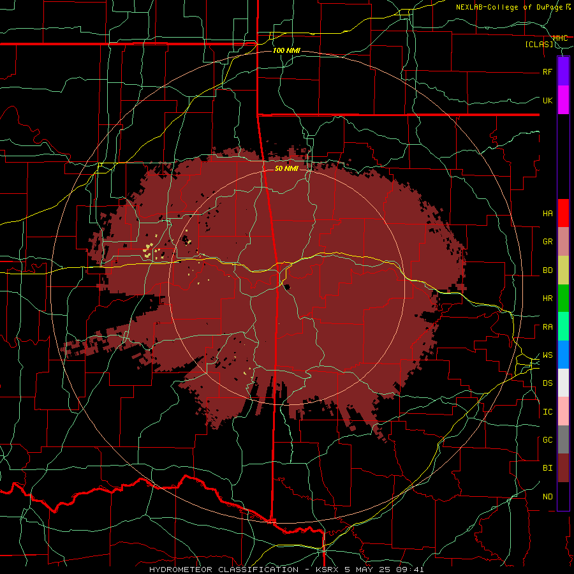Click the HR green legend swatch
The height and width of the screenshot is (574, 574).
(x=563, y=298)
